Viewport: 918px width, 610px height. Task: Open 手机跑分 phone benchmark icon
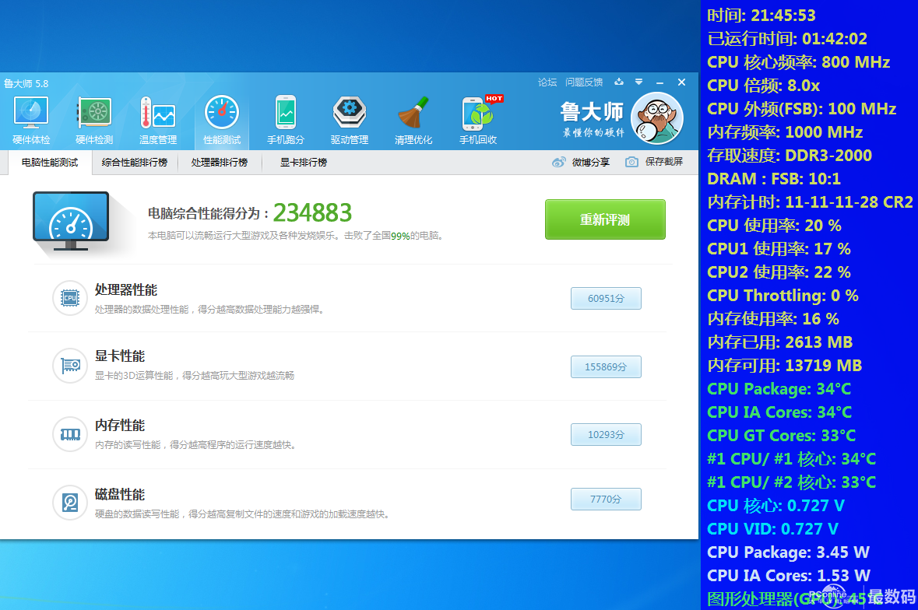click(x=286, y=119)
